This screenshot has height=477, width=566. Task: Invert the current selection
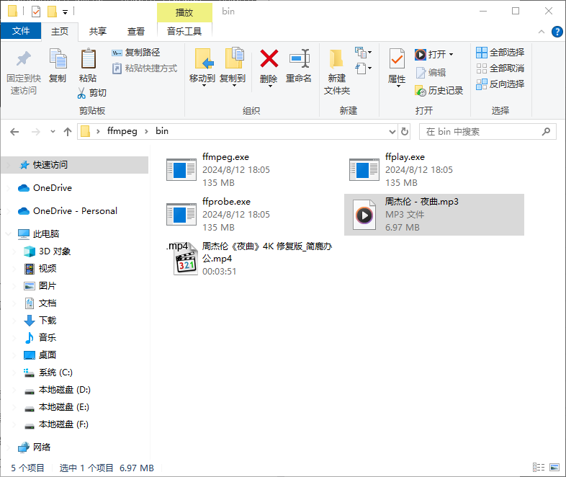click(x=500, y=84)
